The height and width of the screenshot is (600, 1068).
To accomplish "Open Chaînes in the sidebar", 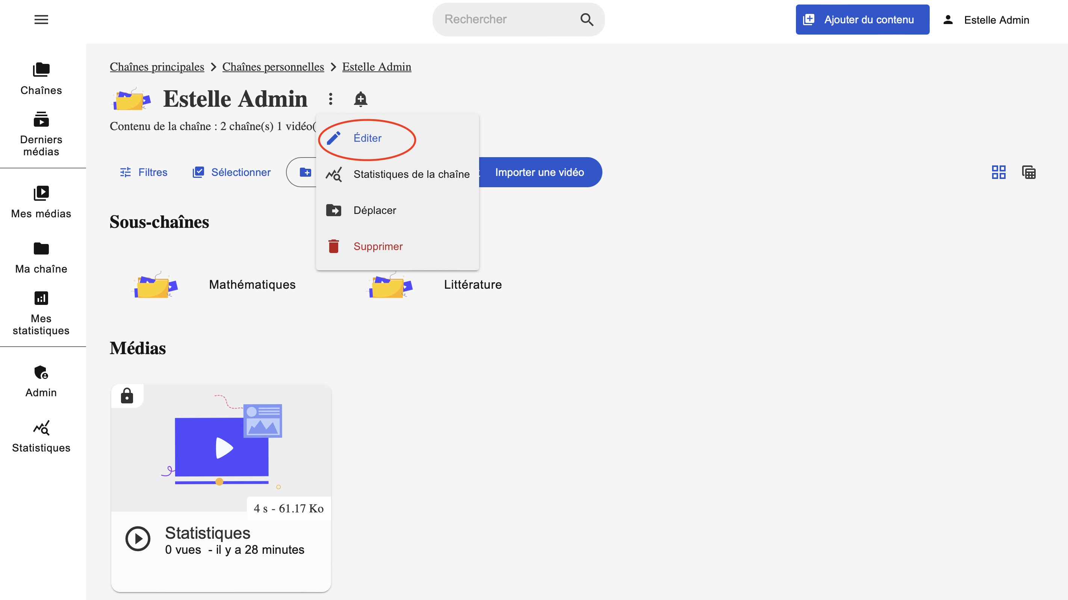I will point(41,79).
